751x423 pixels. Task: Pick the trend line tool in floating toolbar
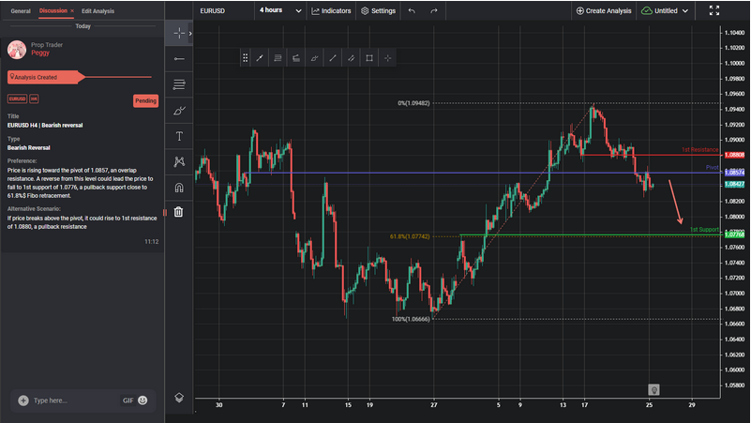[x=260, y=58]
